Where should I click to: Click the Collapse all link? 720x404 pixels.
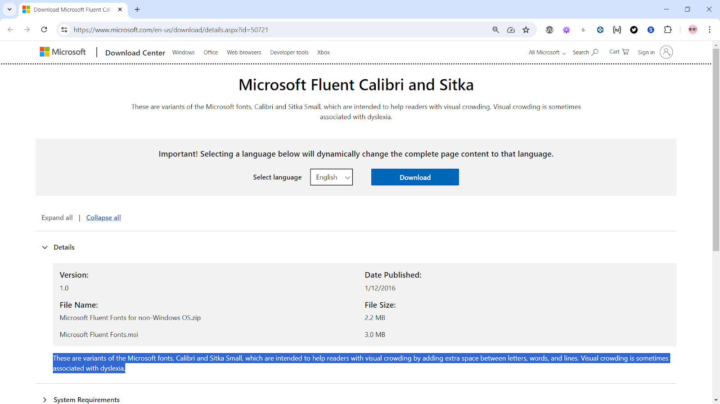(x=103, y=218)
